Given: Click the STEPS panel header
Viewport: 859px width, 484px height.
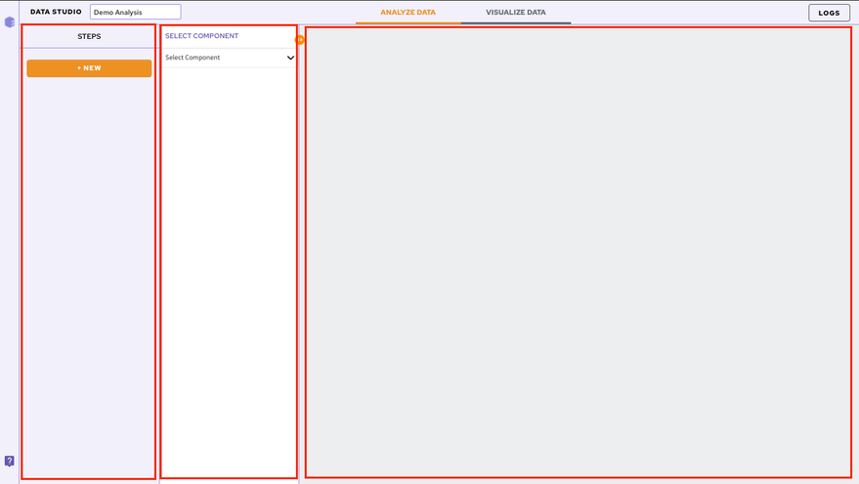Looking at the screenshot, I should point(89,37).
